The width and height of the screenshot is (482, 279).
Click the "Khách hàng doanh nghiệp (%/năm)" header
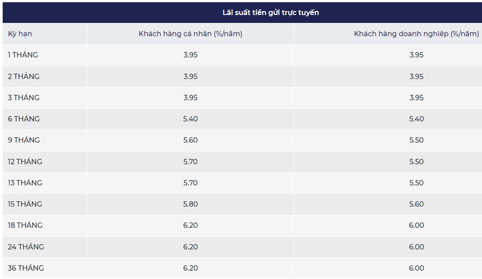click(x=416, y=34)
